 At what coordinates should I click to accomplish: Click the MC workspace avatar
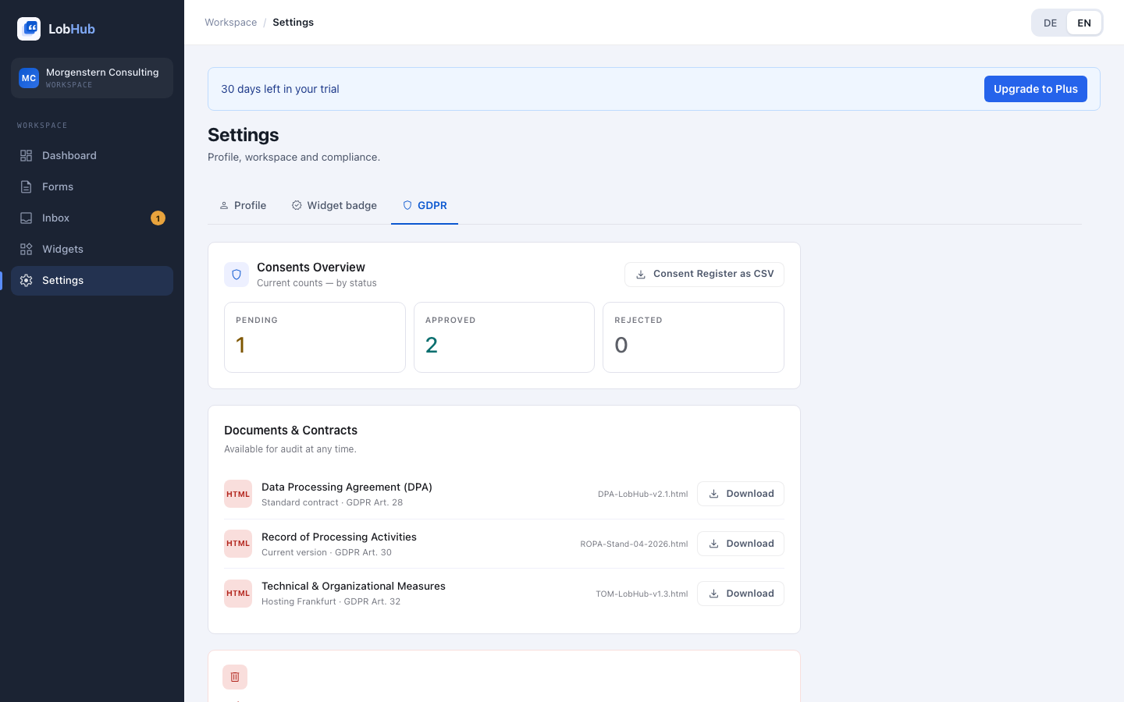click(29, 78)
